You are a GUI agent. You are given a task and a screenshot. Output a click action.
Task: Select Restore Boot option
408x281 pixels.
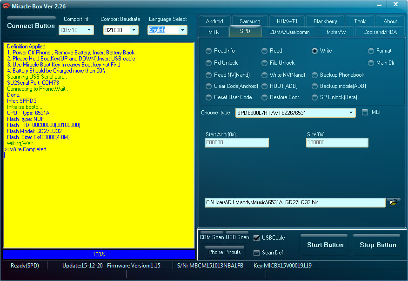coord(280,97)
